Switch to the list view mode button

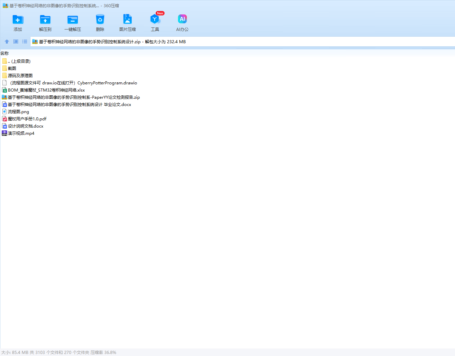click(25, 41)
